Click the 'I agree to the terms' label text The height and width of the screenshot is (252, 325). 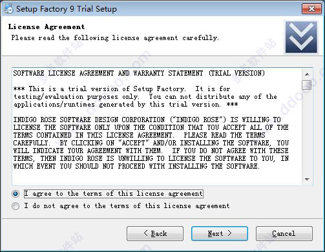(114, 193)
